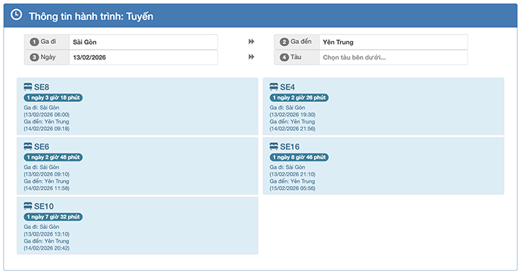521x273 pixels.
Task: Select the SE16 train title
Action: point(290,147)
